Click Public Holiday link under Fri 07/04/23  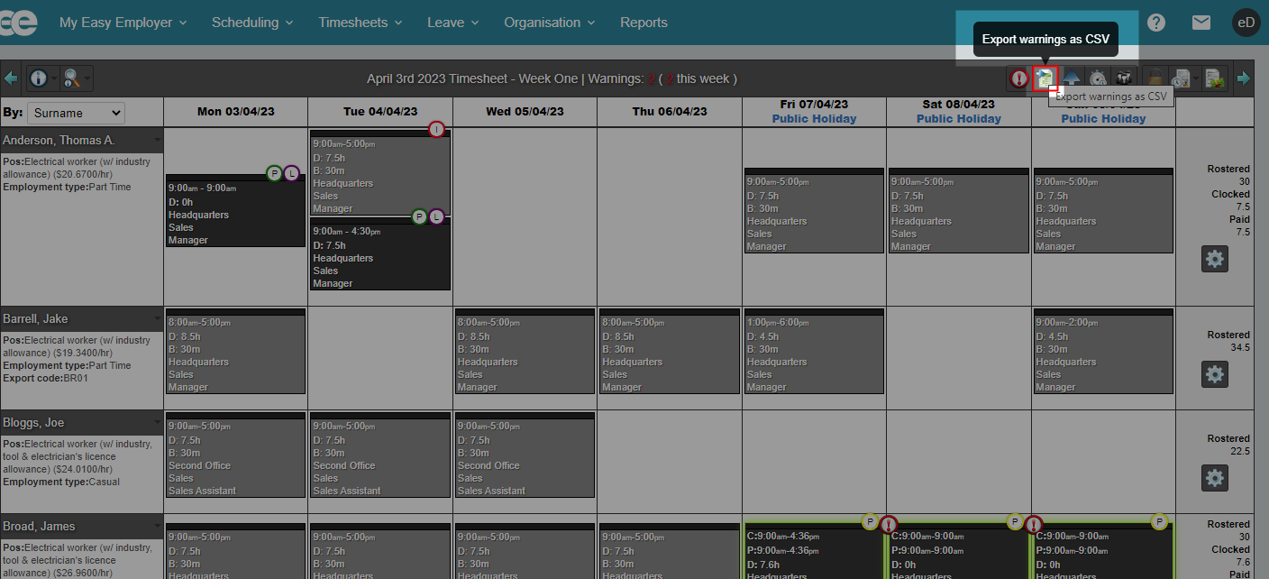click(814, 119)
